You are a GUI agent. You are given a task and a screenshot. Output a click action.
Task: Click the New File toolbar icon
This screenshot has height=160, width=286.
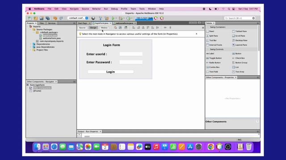coord(29,18)
